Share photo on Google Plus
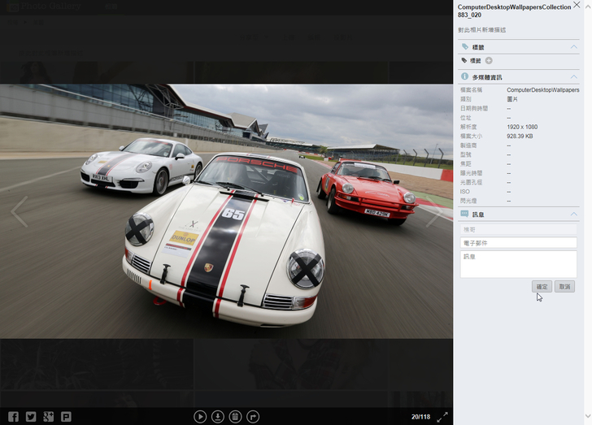This screenshot has height=425, width=592. click(x=49, y=417)
